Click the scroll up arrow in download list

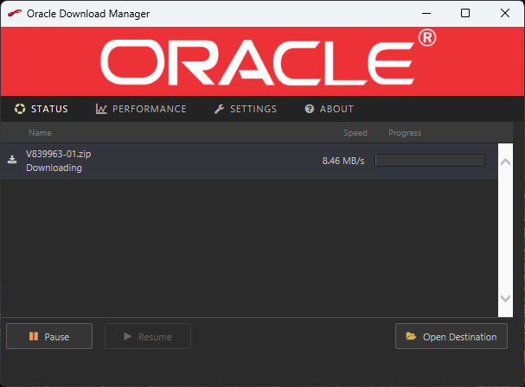tap(505, 162)
